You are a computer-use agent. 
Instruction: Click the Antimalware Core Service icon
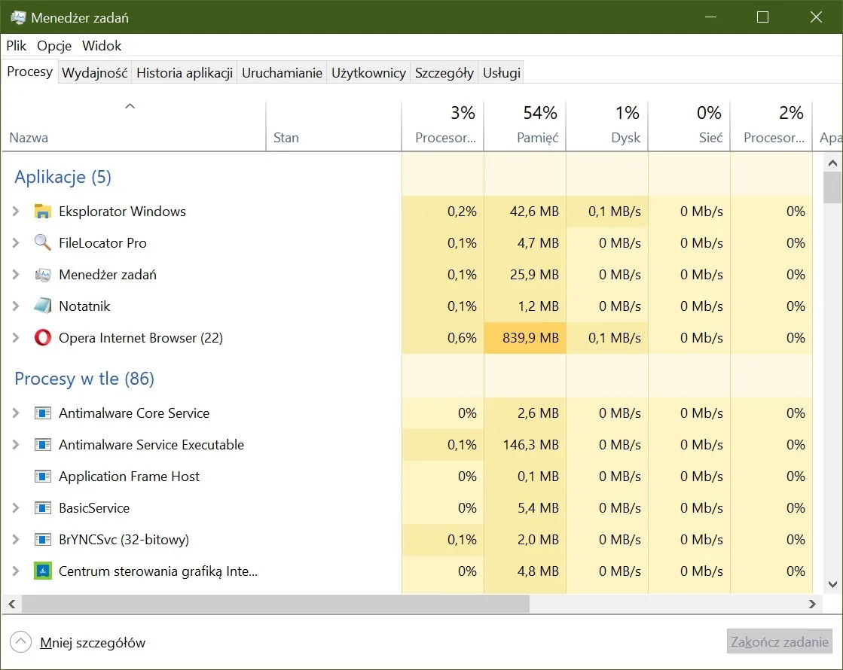pos(43,413)
